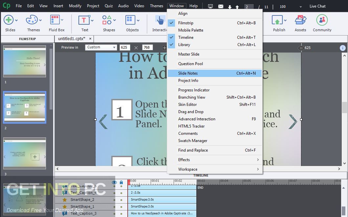Click the red timeline playhead
Screen dimensions: 348x217
[129, 182]
